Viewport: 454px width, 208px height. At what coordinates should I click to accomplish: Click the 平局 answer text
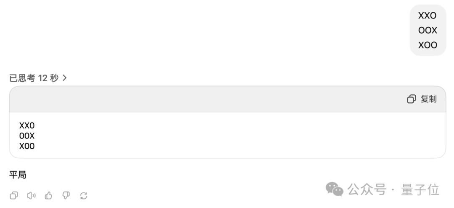18,175
